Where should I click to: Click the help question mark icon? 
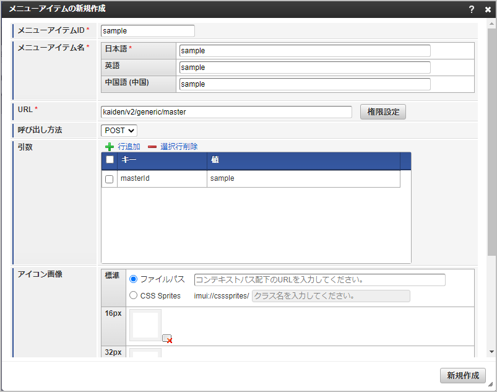(x=472, y=9)
